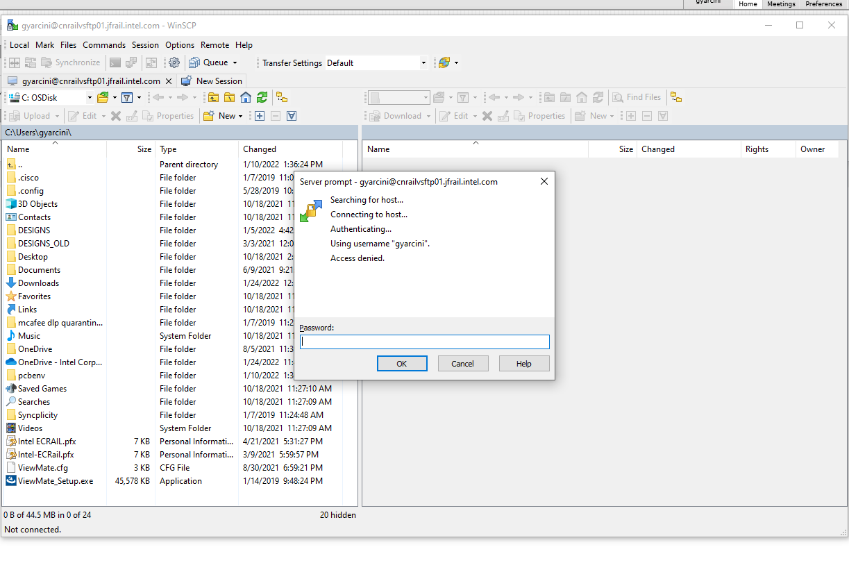
Task: Click the Queue toolbar icon
Action: (x=194, y=62)
